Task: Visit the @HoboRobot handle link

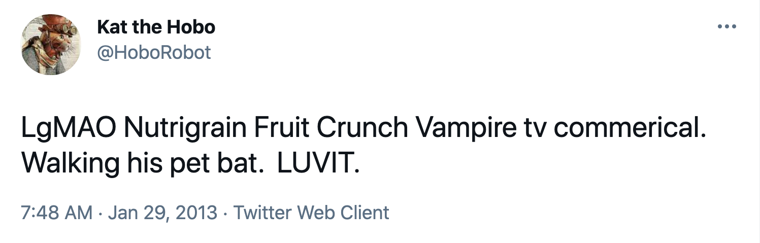Action: (154, 52)
